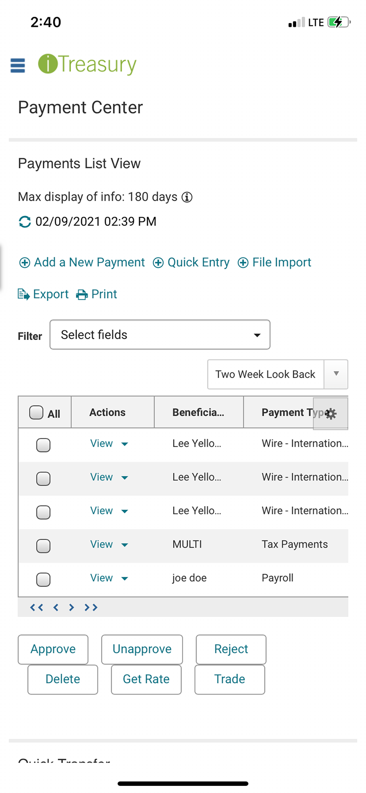The image size is (366, 793).
Task: Click the Approve button
Action: [x=53, y=649]
